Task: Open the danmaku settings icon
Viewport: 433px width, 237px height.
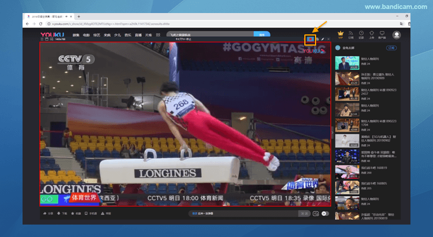Action: [316, 213]
